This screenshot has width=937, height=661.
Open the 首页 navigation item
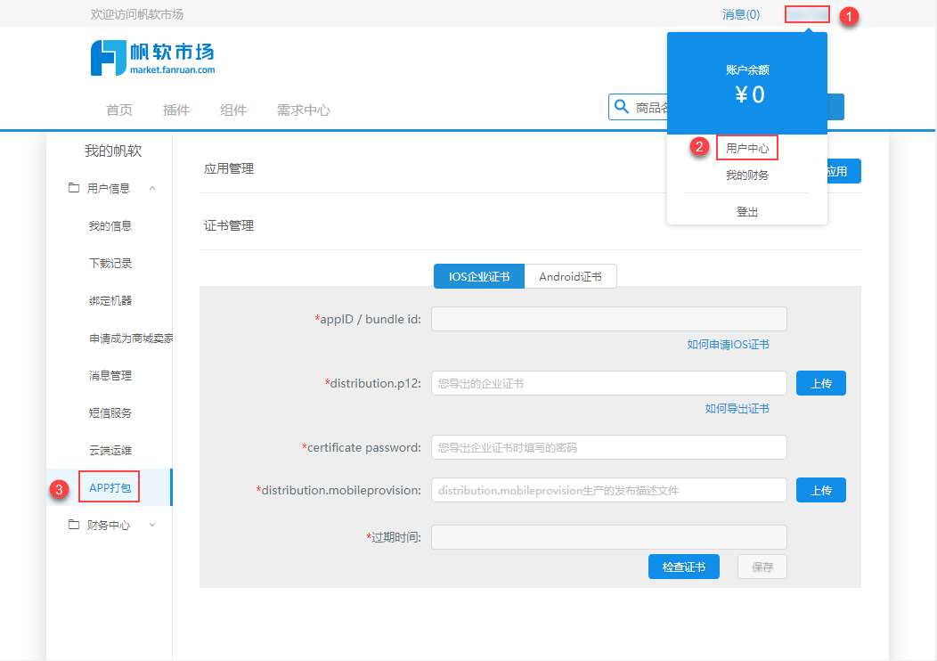119,110
